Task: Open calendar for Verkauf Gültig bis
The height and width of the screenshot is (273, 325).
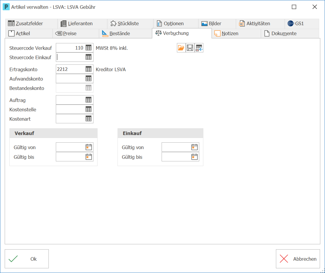Action: click(x=89, y=157)
